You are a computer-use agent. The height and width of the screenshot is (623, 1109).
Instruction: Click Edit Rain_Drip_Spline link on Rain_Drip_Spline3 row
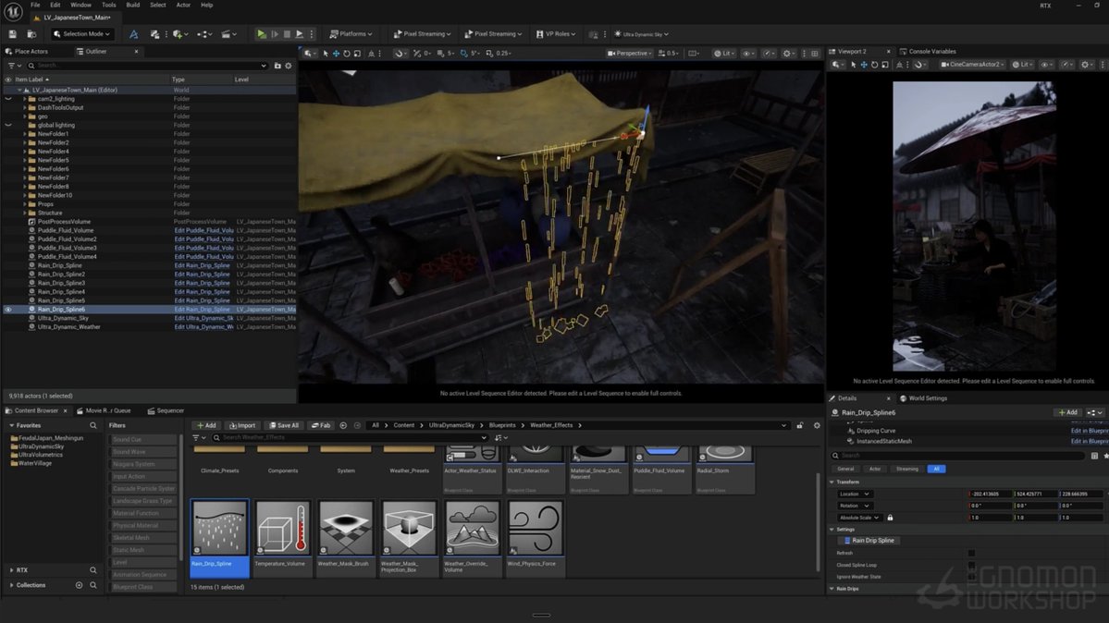[x=203, y=283]
